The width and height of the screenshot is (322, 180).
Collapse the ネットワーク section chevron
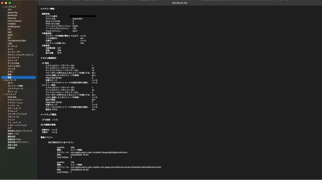tap(3, 80)
